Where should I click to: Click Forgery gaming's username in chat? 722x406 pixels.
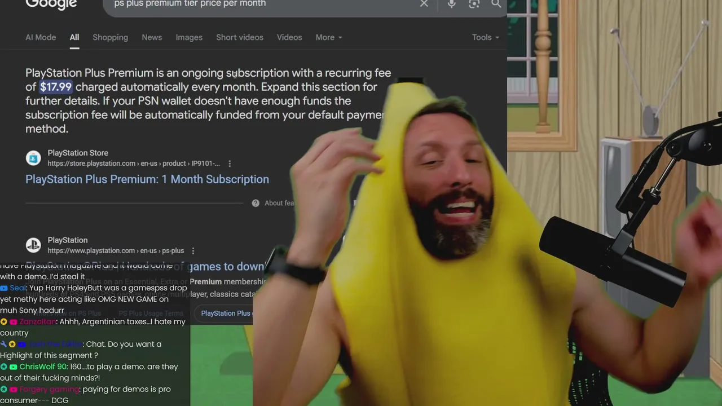[x=49, y=390]
